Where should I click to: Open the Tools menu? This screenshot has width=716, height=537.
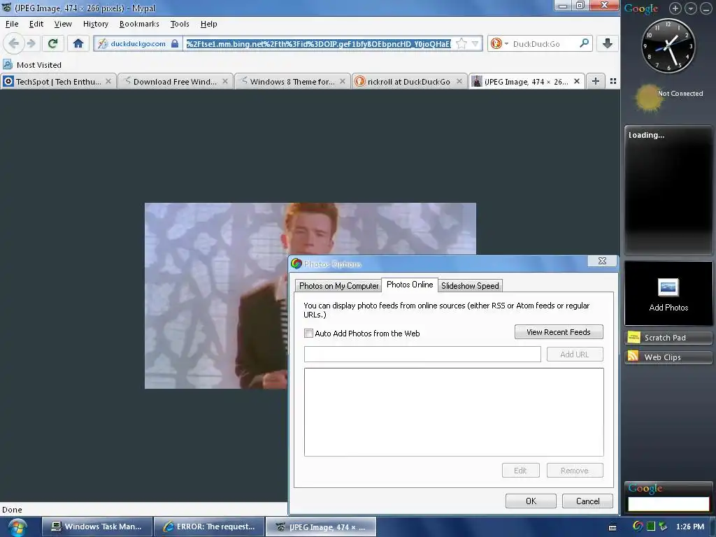click(180, 24)
